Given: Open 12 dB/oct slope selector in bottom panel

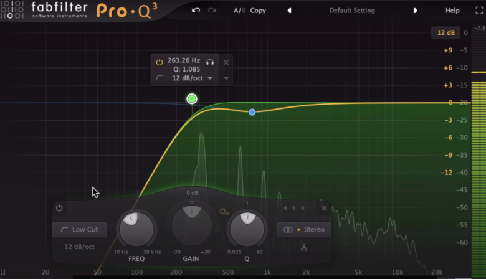Looking at the screenshot, I should click(79, 247).
